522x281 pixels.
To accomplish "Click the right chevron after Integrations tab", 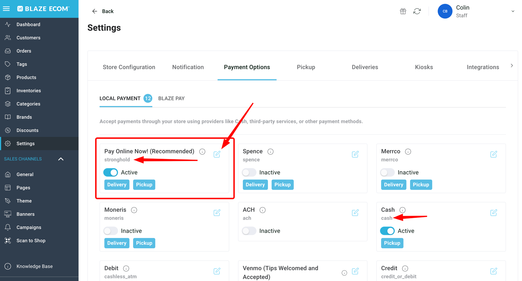I will [x=512, y=65].
